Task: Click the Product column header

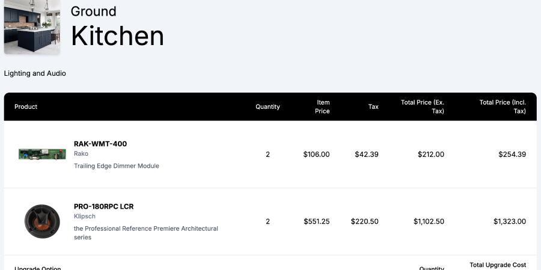Action: [26, 106]
